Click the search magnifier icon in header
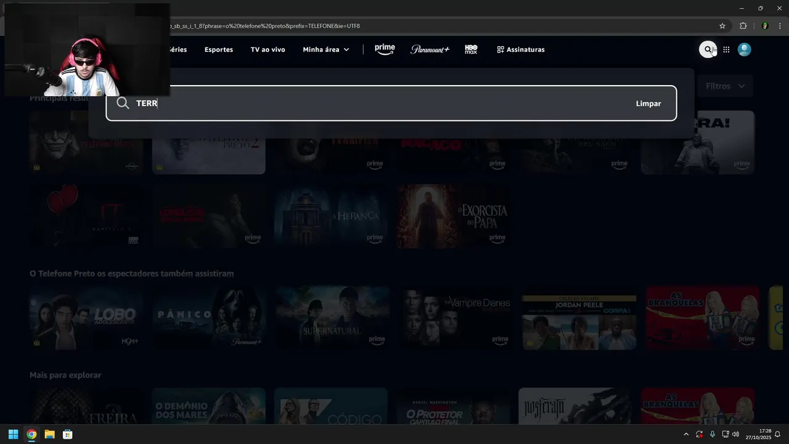This screenshot has width=789, height=444. 708,49
